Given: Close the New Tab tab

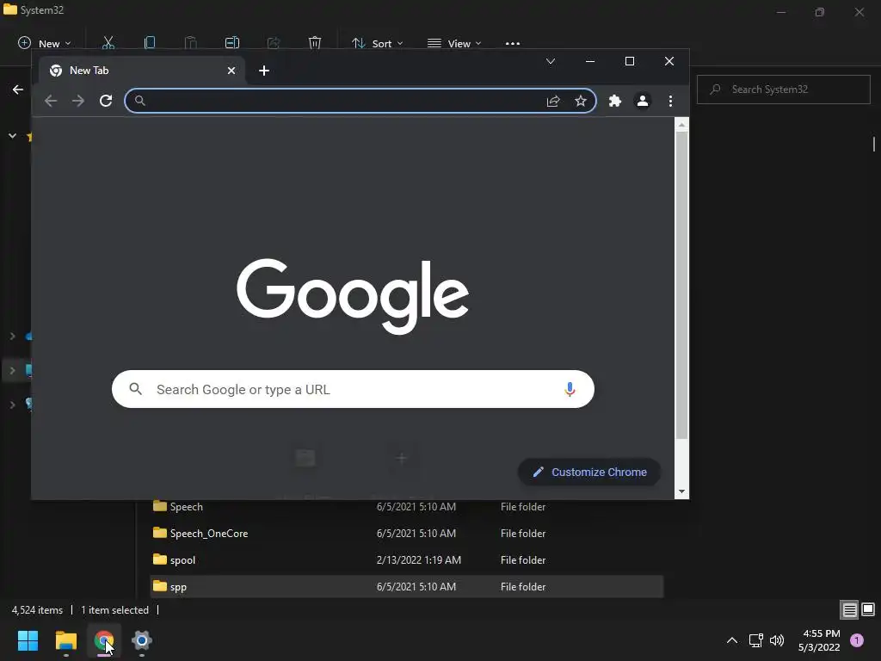Looking at the screenshot, I should [231, 71].
